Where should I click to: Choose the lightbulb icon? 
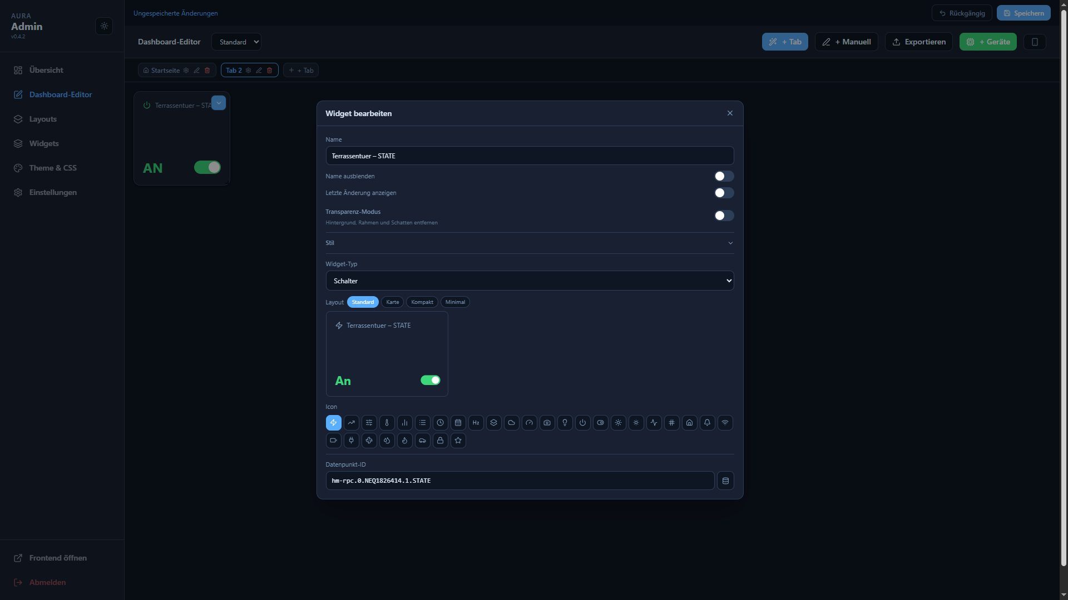(565, 423)
